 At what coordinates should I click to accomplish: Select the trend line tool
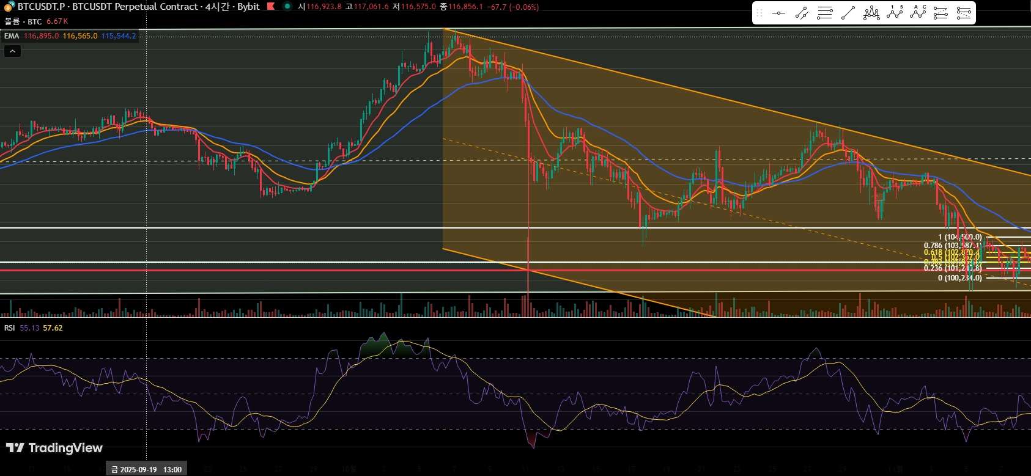(848, 13)
